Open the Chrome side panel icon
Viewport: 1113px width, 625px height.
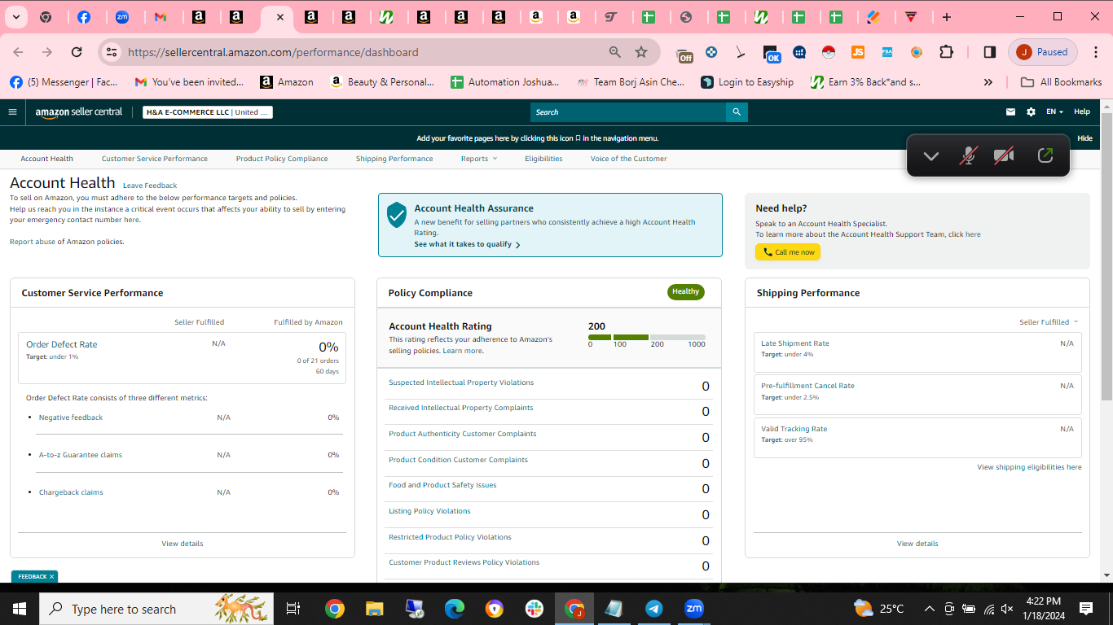(x=989, y=52)
